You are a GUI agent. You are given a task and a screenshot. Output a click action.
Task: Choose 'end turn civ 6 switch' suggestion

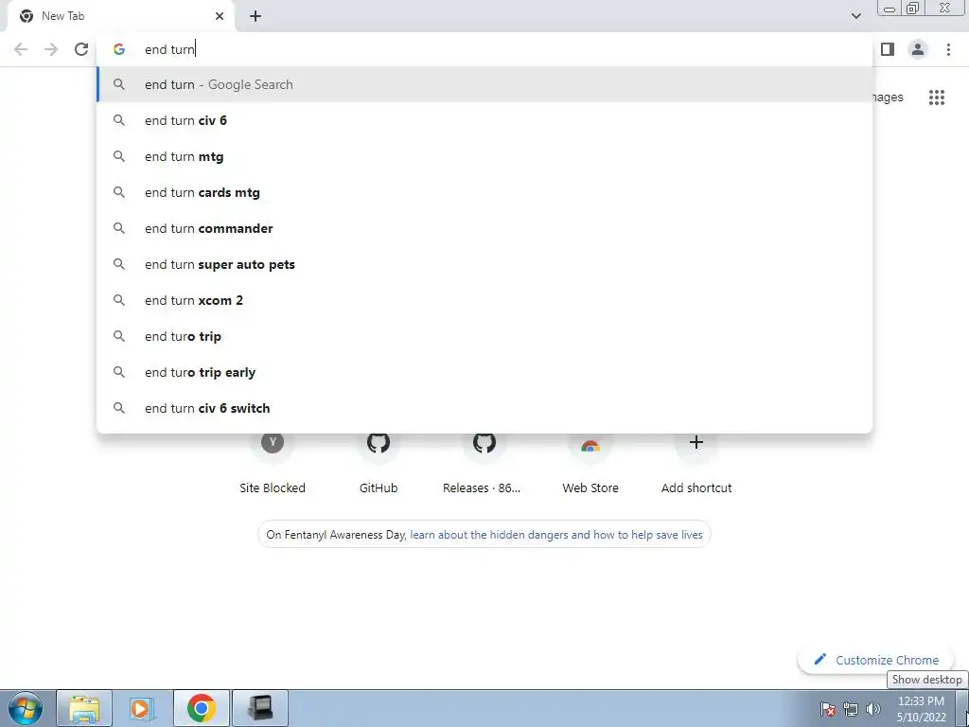[x=484, y=408]
